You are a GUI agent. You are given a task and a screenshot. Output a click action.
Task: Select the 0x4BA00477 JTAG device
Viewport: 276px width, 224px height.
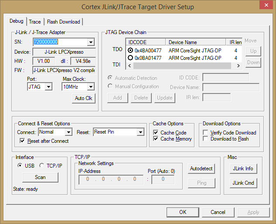(x=130, y=50)
